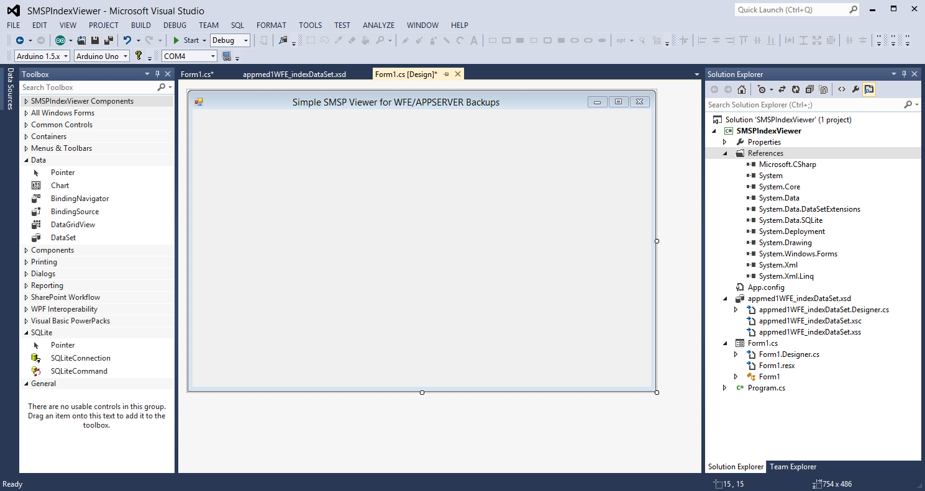This screenshot has width=925, height=491.
Task: Select BindingNavigator in the Toolbox
Action: [x=80, y=199]
